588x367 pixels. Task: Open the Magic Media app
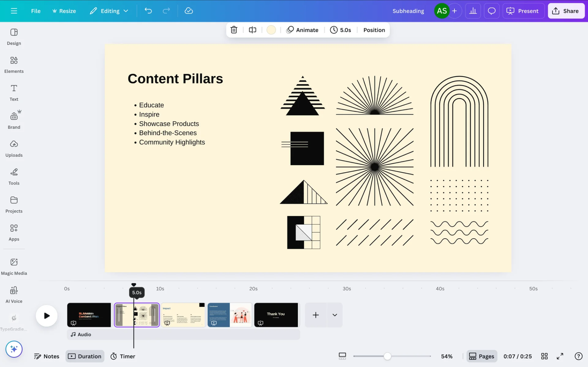click(14, 267)
